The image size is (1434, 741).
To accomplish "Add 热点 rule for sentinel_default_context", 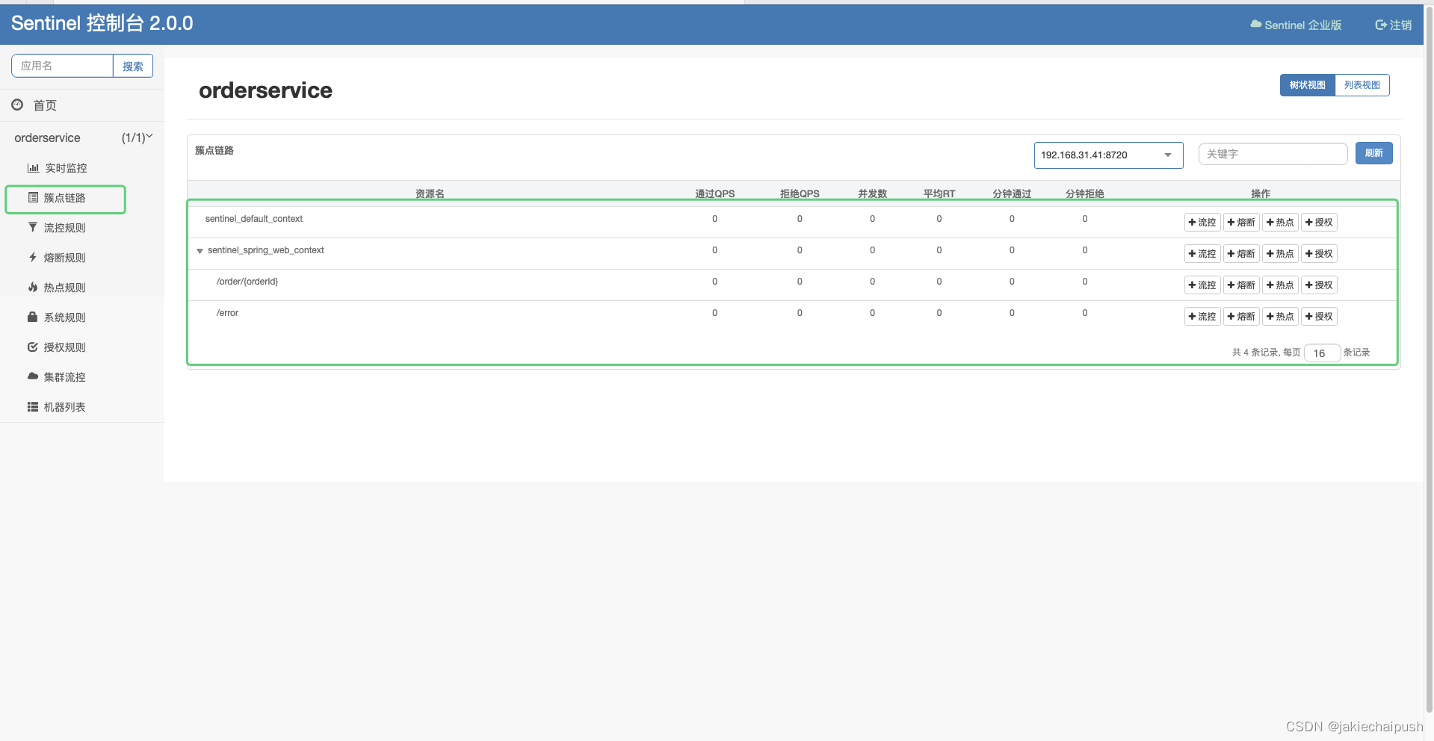I will 1280,223.
